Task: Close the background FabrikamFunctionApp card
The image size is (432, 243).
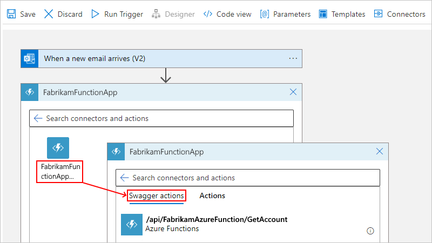Action: [x=293, y=92]
